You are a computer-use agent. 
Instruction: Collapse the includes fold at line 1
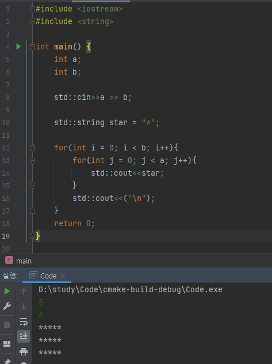[32, 9]
